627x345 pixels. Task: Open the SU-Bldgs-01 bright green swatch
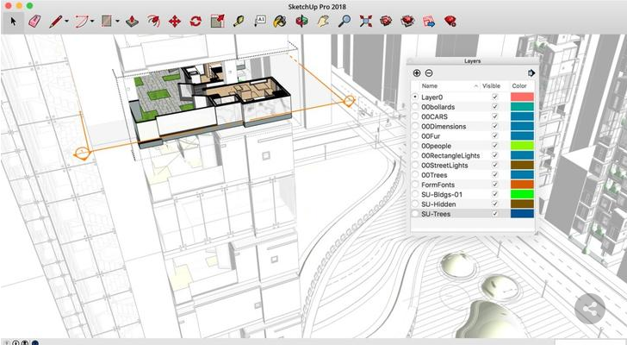522,194
